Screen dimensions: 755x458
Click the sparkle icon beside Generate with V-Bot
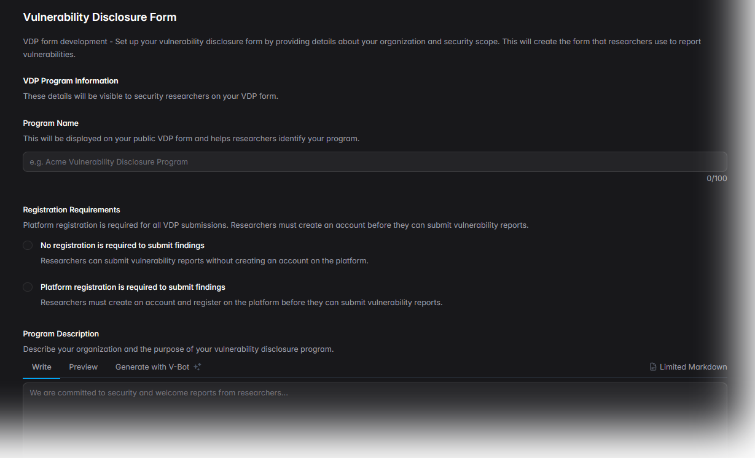pyautogui.click(x=197, y=367)
